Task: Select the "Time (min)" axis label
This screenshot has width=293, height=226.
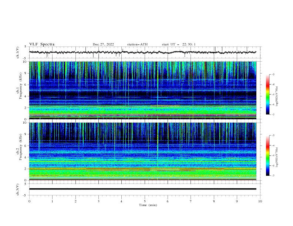Action: click(148, 205)
